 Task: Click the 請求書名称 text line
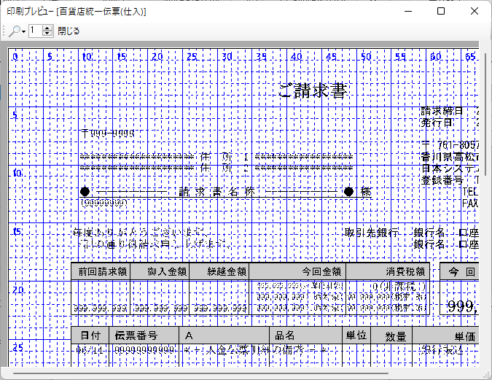(216, 192)
